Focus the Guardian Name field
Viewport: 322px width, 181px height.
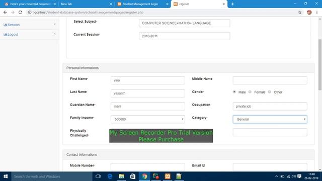click(x=147, y=106)
